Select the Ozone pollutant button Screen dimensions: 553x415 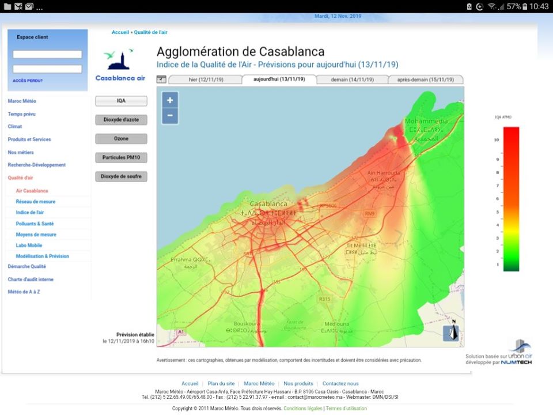coord(121,139)
